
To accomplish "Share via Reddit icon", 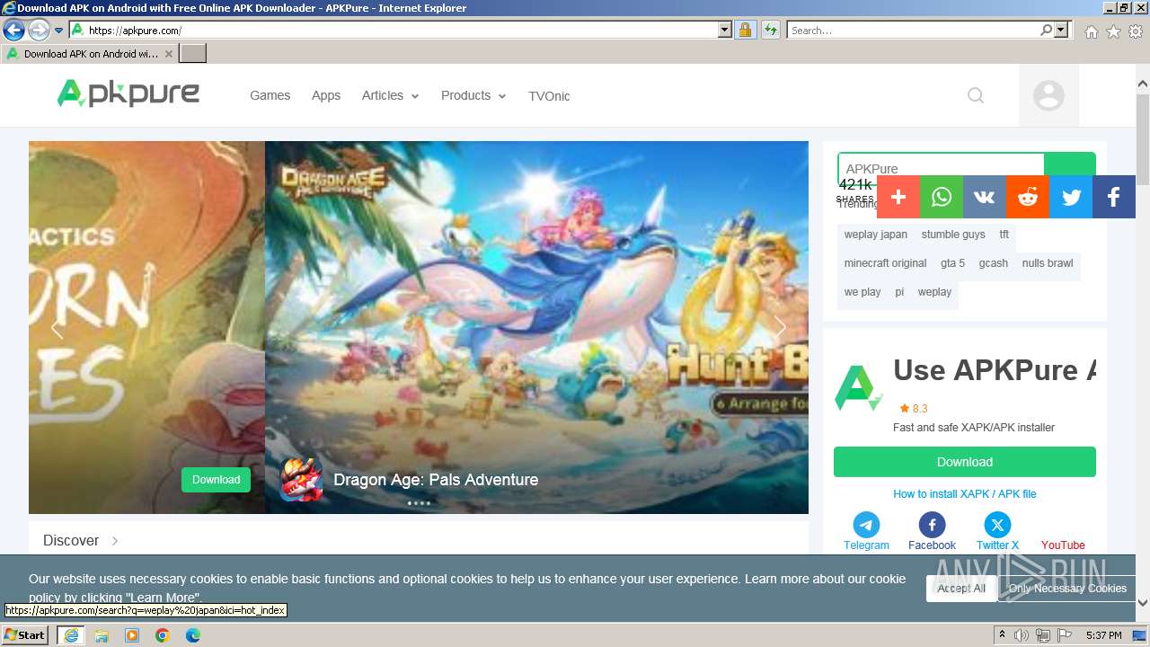I will [1028, 197].
